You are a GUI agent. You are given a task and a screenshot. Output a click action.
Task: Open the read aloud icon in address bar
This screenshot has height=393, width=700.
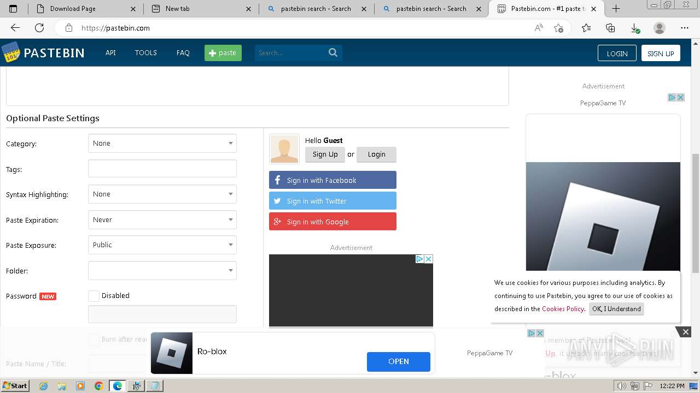pyautogui.click(x=539, y=28)
